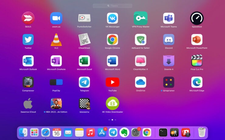The height and width of the screenshot is (140, 225).
Task: Click the Launchpad search field
Action: (x=112, y=6)
